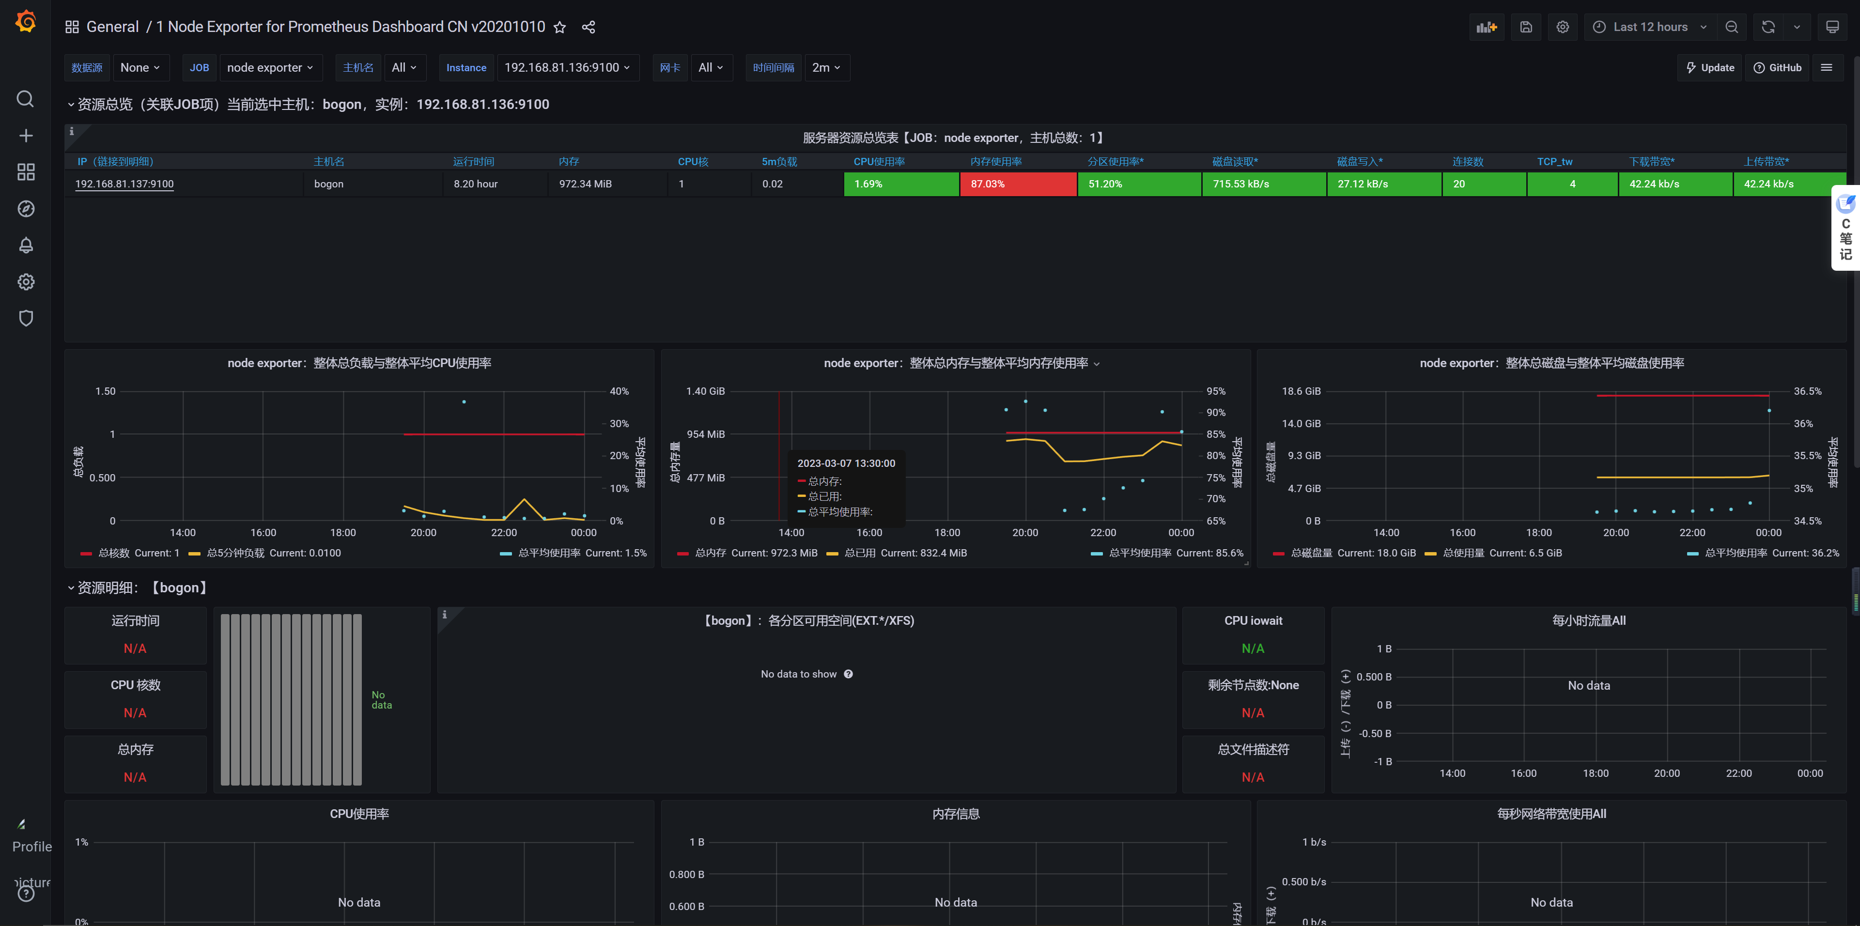Viewport: 1860px width, 926px height.
Task: Open Configuration gear in sidebar
Action: pos(25,281)
